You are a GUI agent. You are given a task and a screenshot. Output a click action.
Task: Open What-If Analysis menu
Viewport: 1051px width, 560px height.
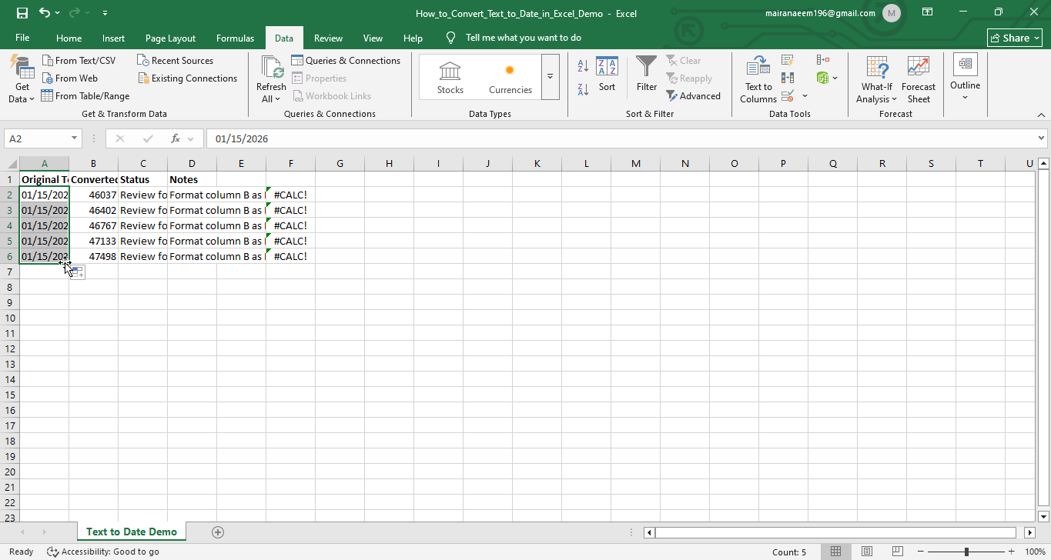[877, 79]
